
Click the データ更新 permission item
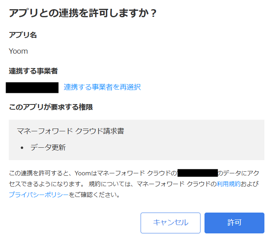pyautogui.click(x=48, y=147)
